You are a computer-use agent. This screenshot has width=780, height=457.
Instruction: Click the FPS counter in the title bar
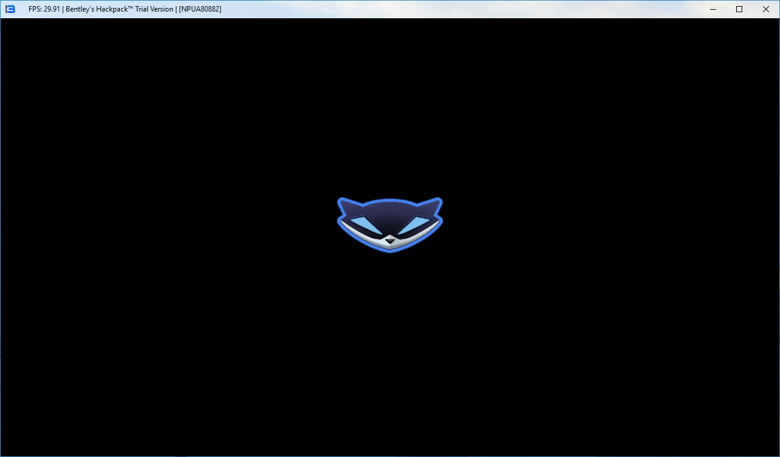coord(43,9)
